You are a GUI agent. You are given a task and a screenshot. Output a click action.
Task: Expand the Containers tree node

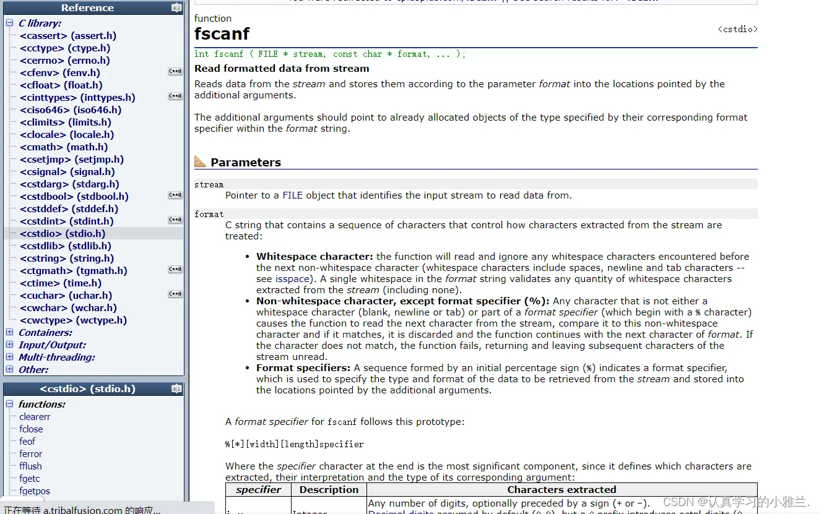point(9,332)
